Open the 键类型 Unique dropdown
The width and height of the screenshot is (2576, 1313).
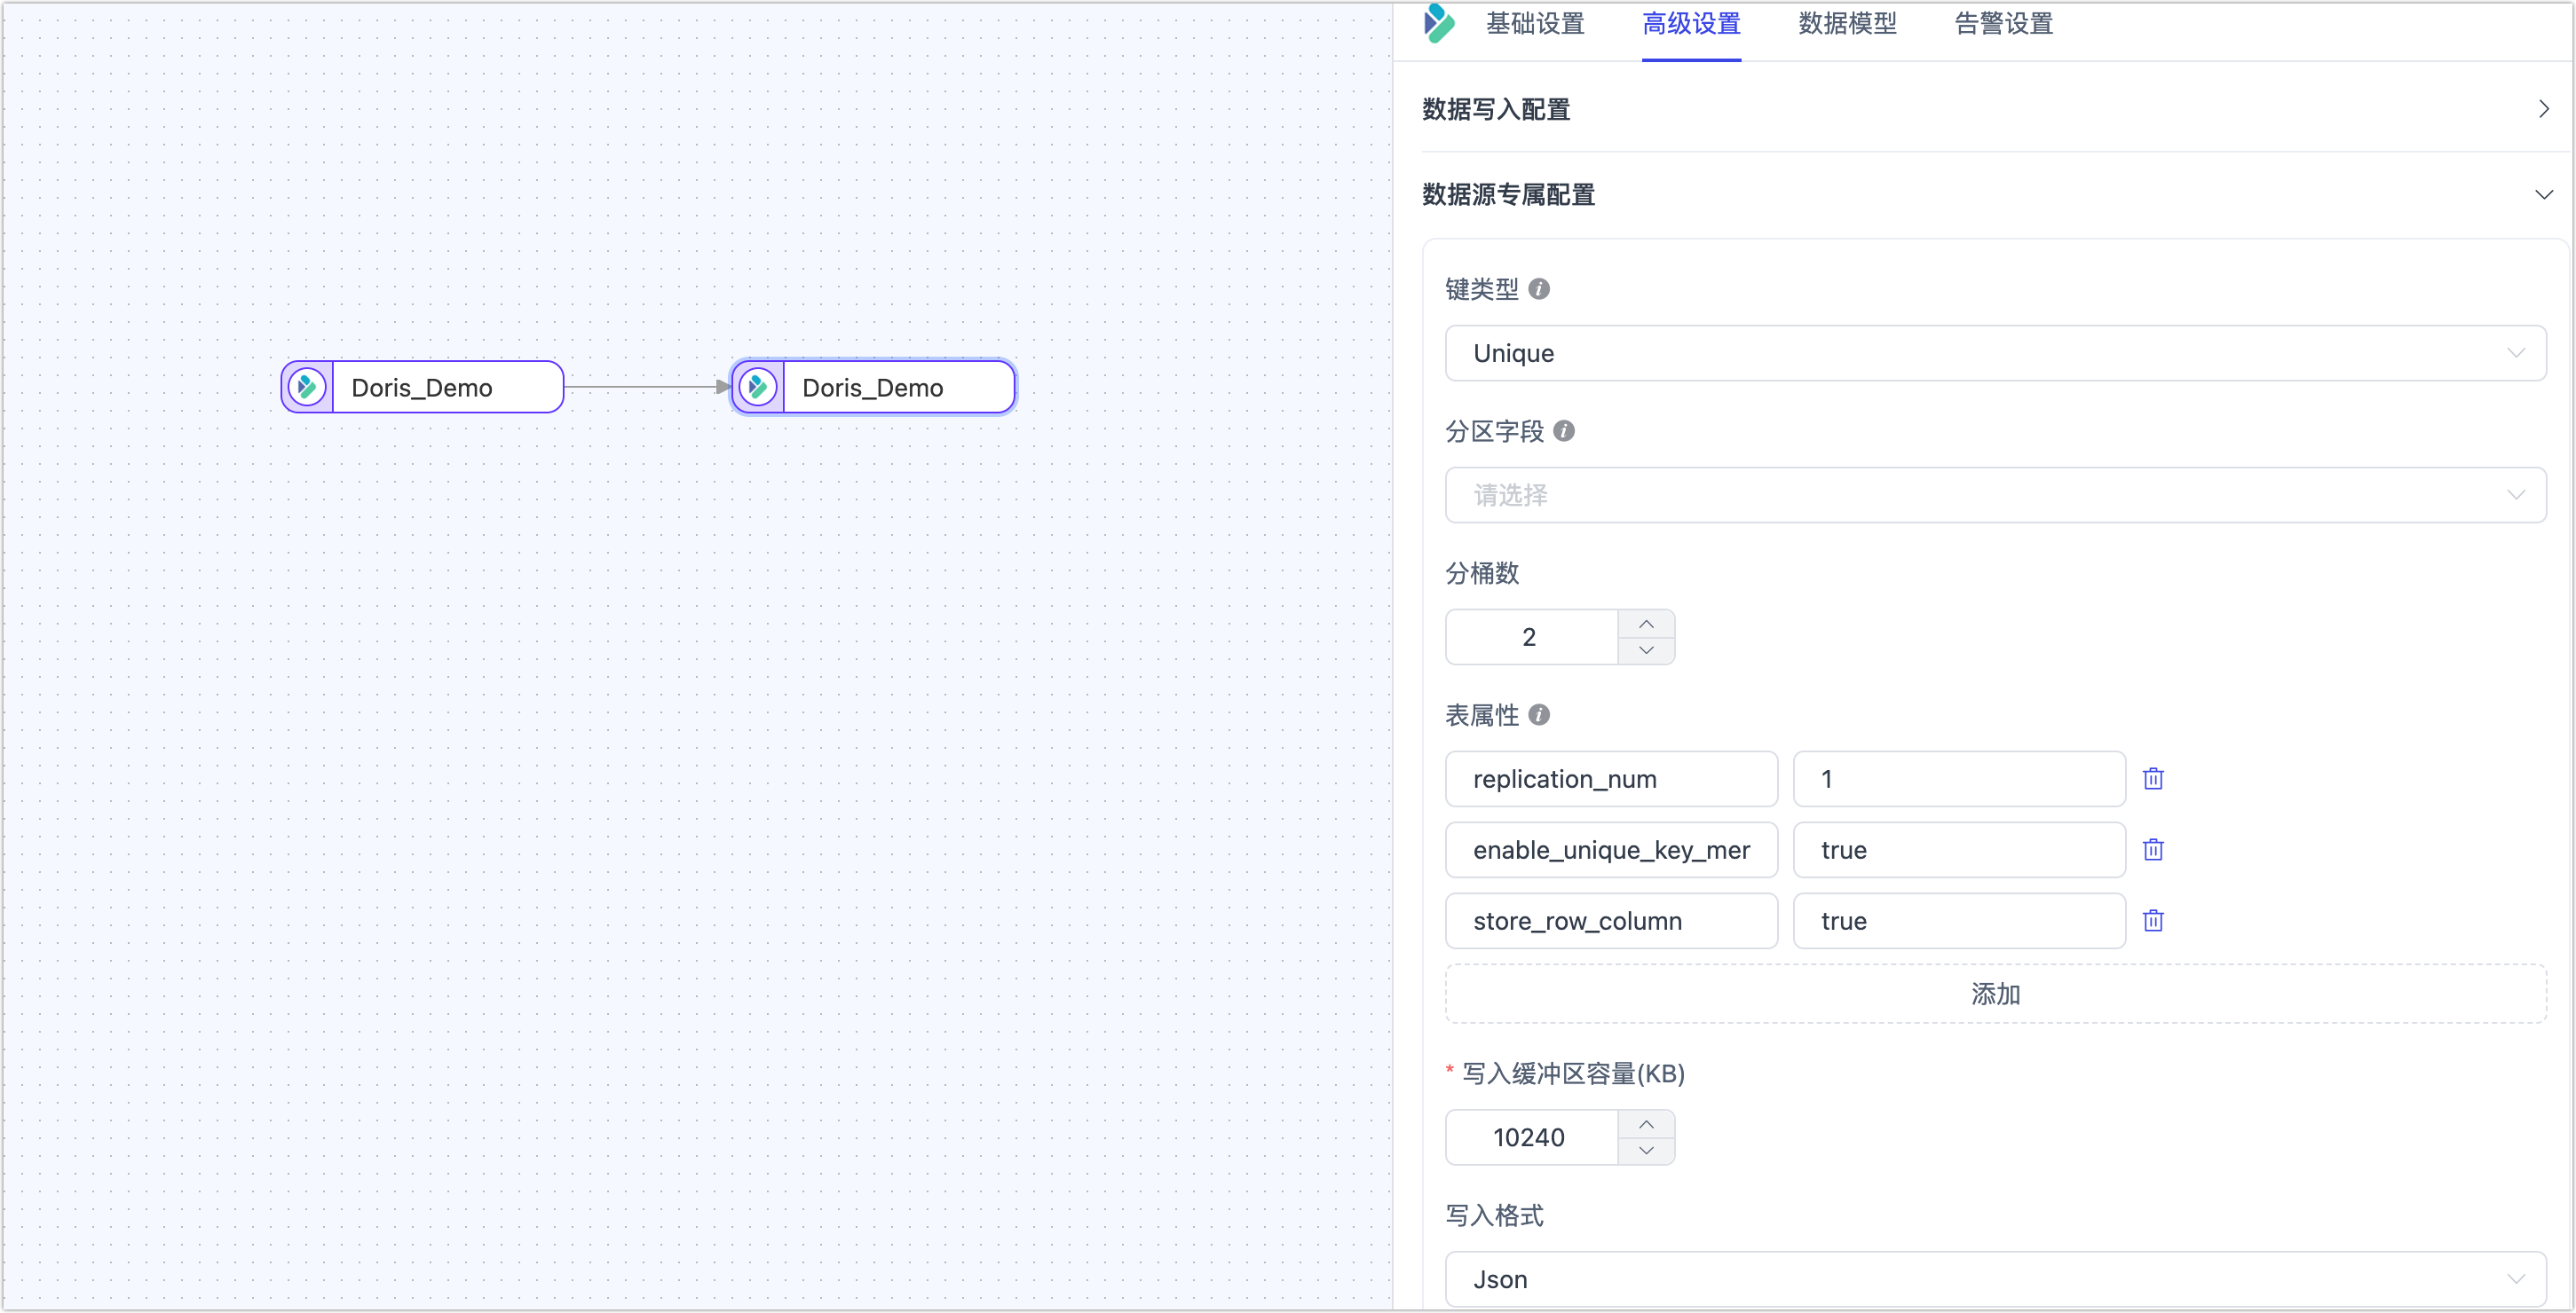[x=1994, y=353]
